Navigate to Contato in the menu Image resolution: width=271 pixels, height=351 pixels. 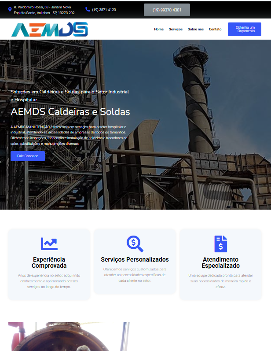coord(215,29)
